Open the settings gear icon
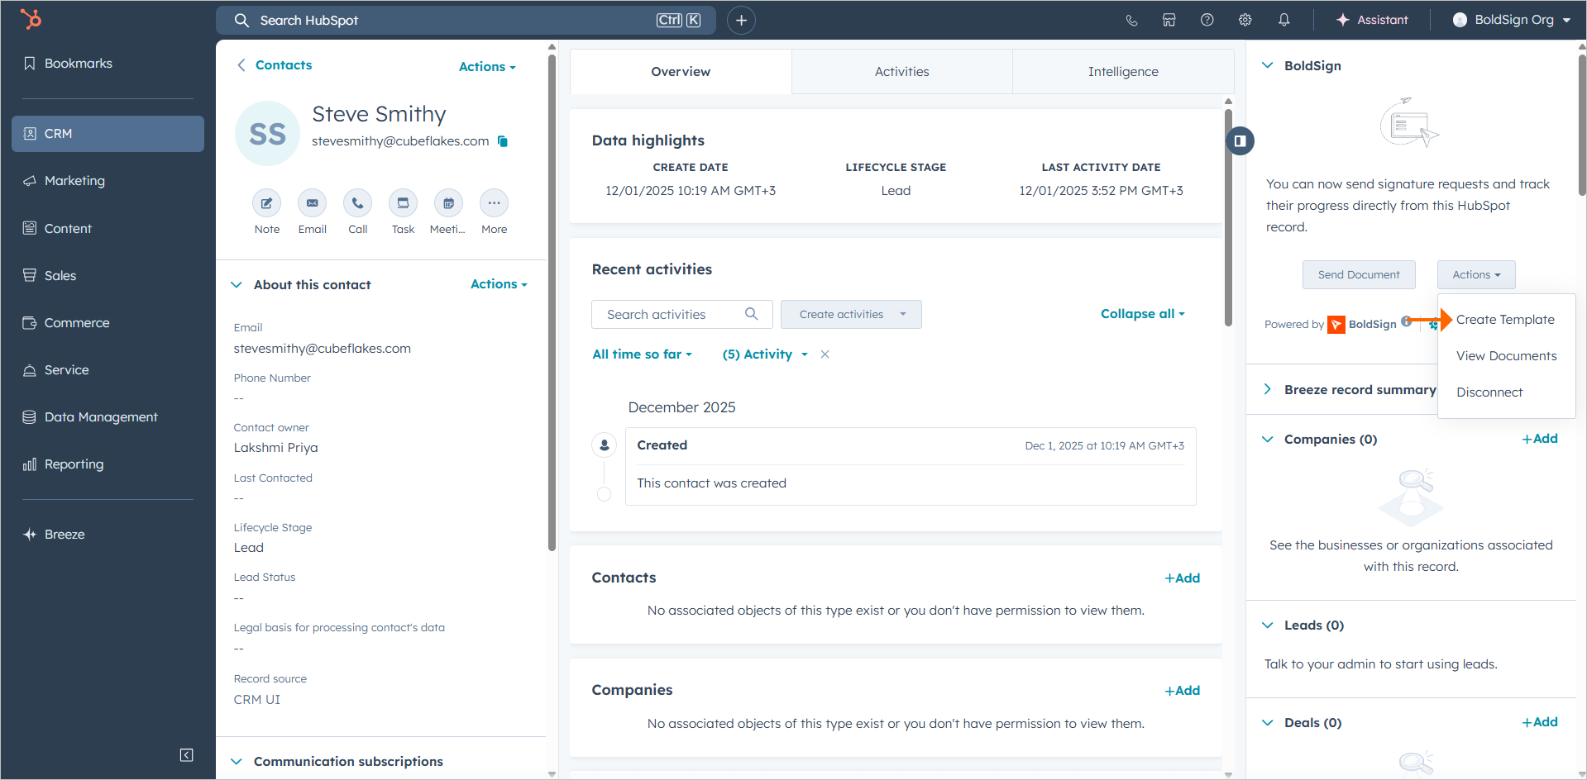Viewport: 1587px width, 780px height. (1245, 20)
